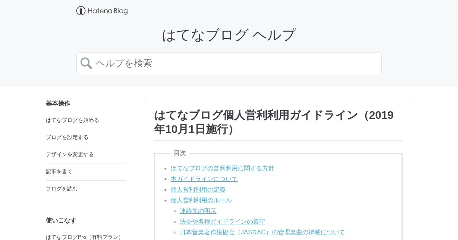Open ブログを設定する in sidebar
This screenshot has height=240, width=458.
coord(67,137)
